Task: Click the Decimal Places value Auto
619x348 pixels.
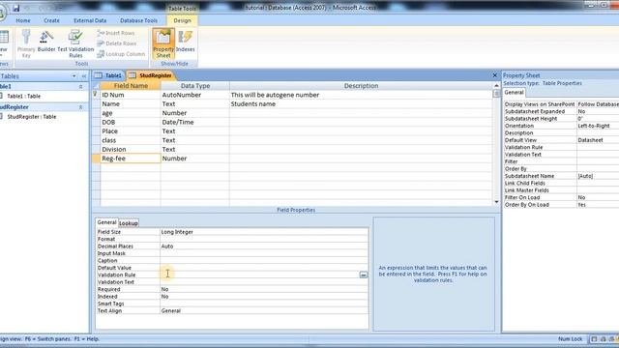Action: (x=264, y=246)
